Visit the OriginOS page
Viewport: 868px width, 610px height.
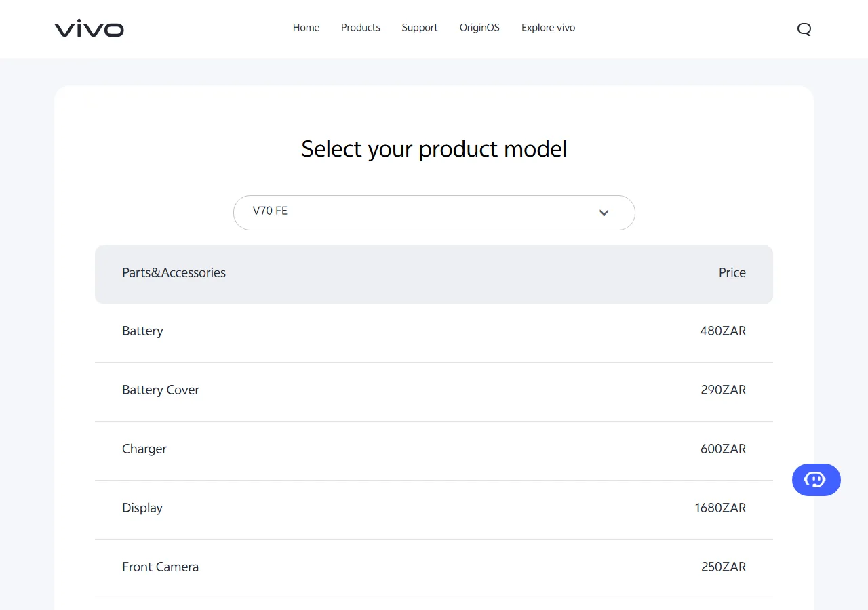tap(479, 28)
